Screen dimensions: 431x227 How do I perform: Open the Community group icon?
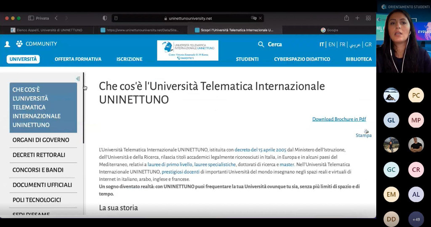pos(19,44)
